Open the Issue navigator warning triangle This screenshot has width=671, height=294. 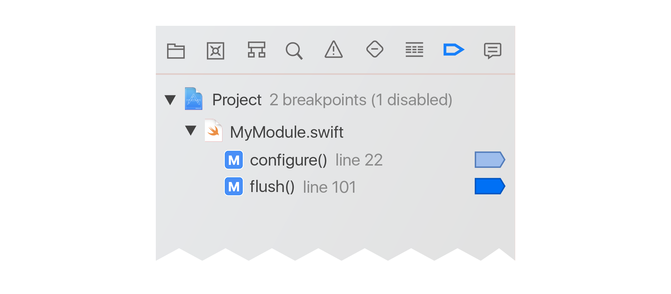point(334,49)
